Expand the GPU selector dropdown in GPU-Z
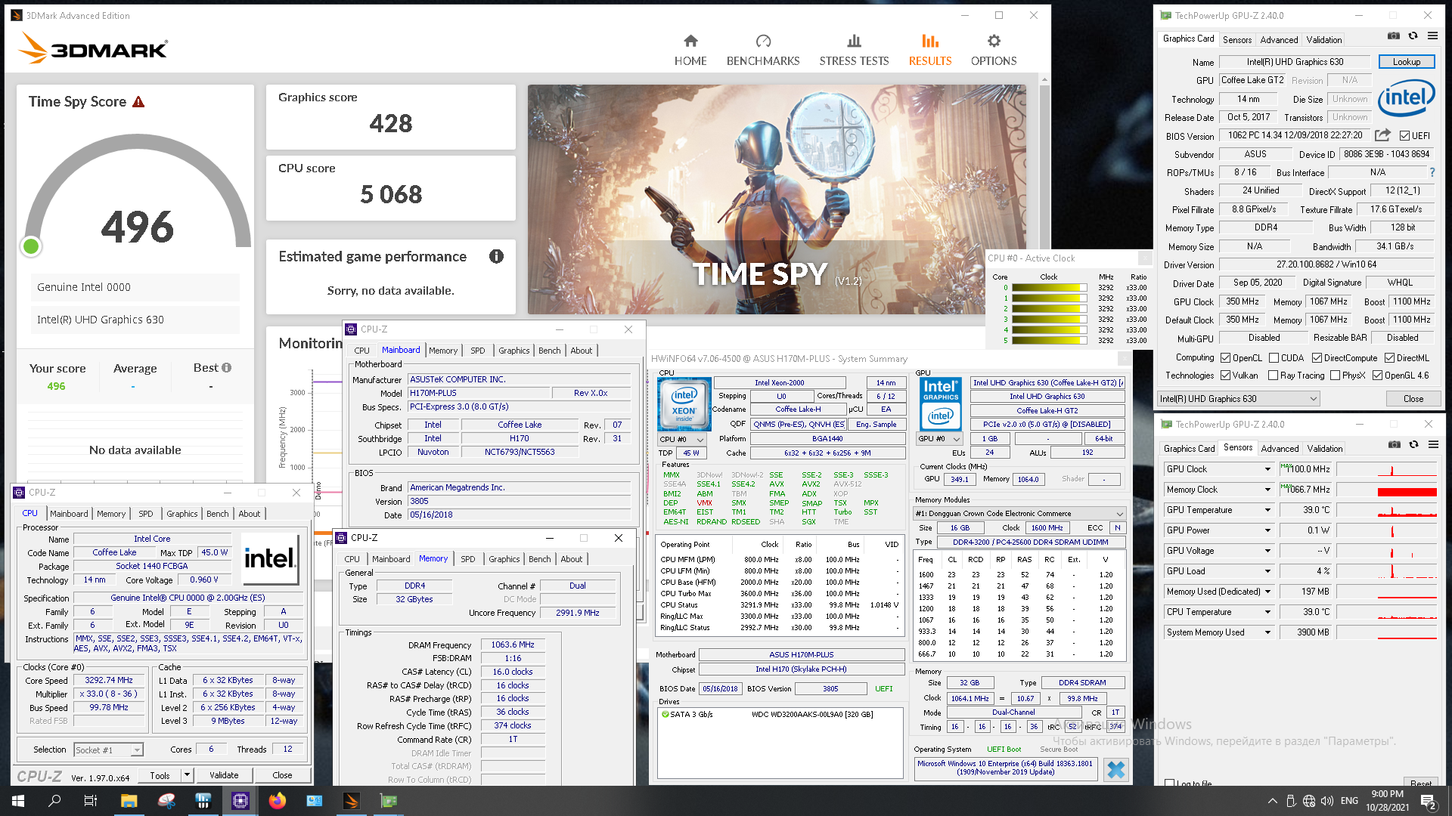The height and width of the screenshot is (816, 1452). 1314,399
